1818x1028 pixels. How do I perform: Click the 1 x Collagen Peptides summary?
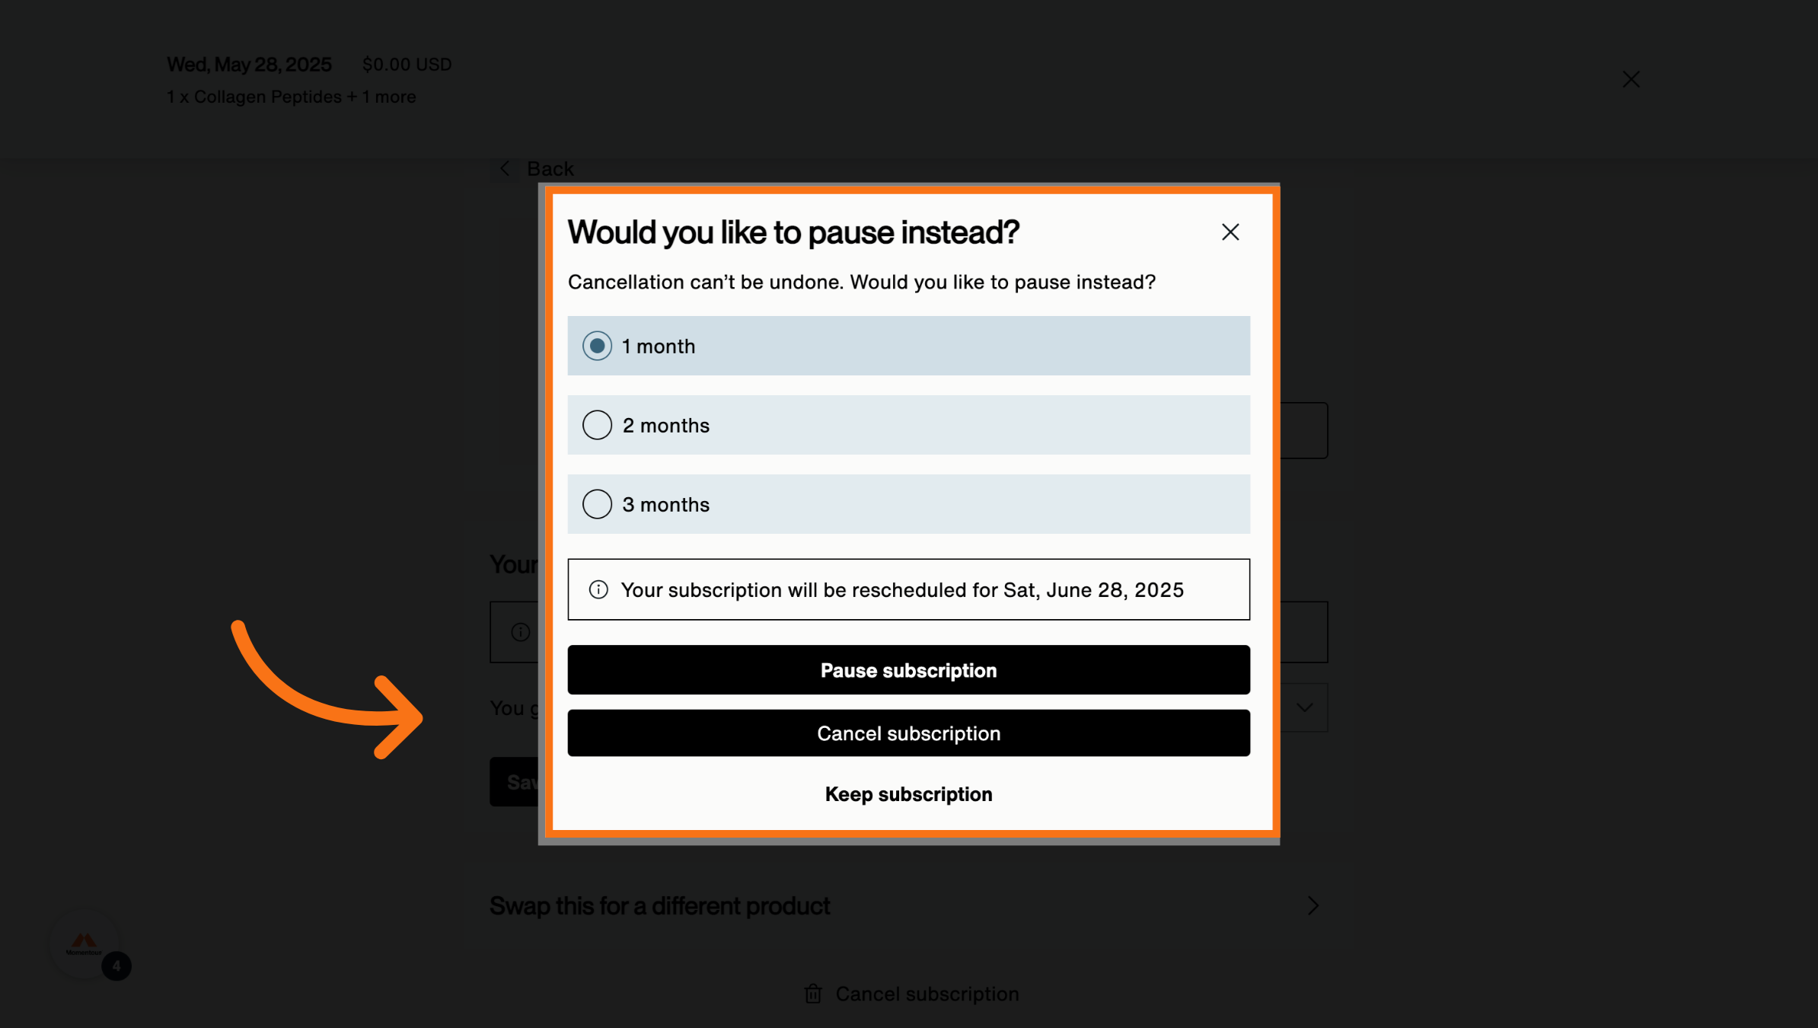[292, 97]
